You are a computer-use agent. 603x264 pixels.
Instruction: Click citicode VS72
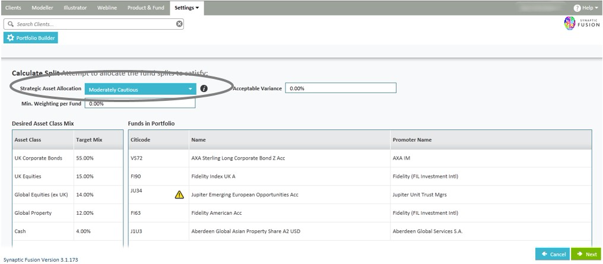pos(137,158)
